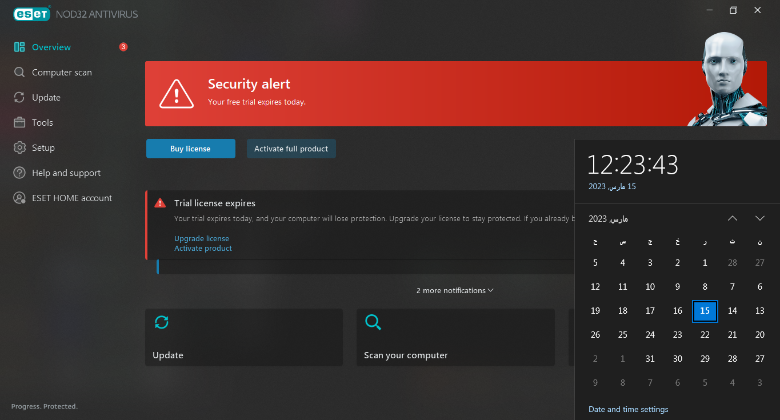Open Date and time settings link
780x420 pixels.
tap(629, 409)
